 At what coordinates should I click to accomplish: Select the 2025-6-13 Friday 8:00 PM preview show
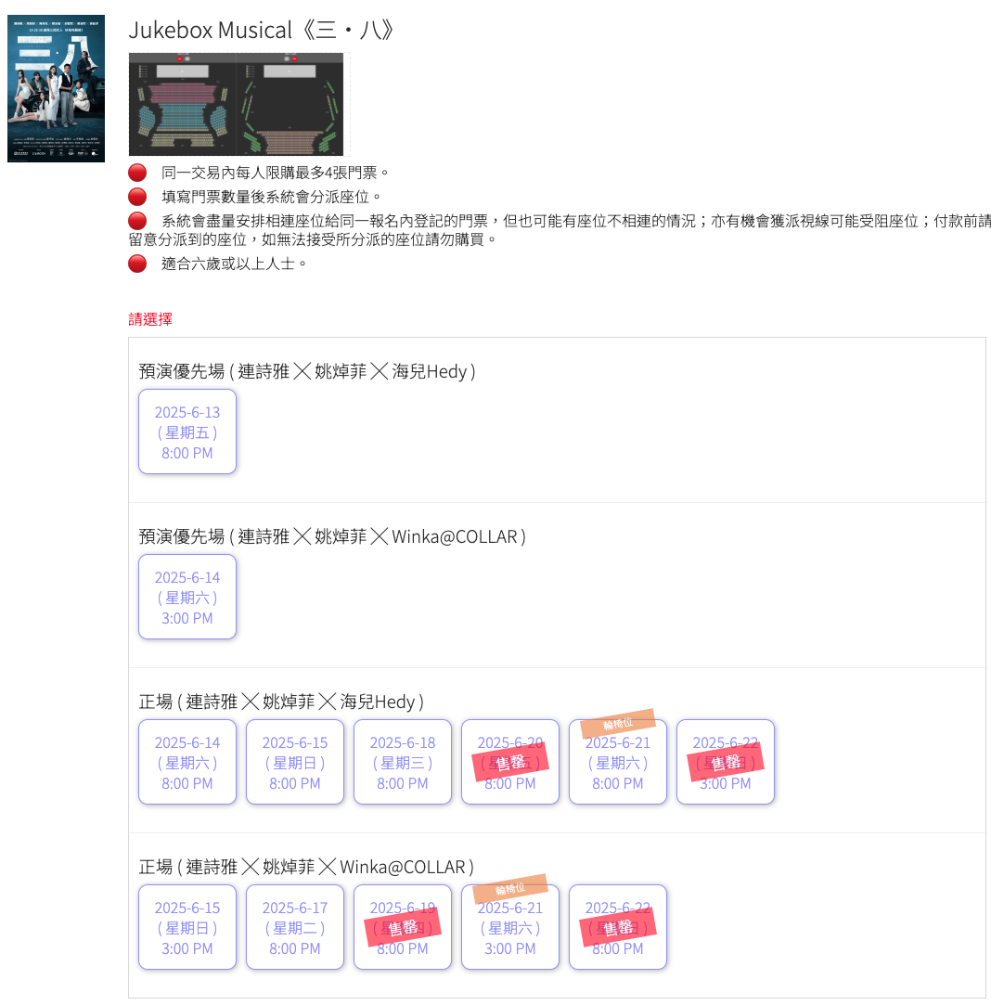[x=187, y=432]
